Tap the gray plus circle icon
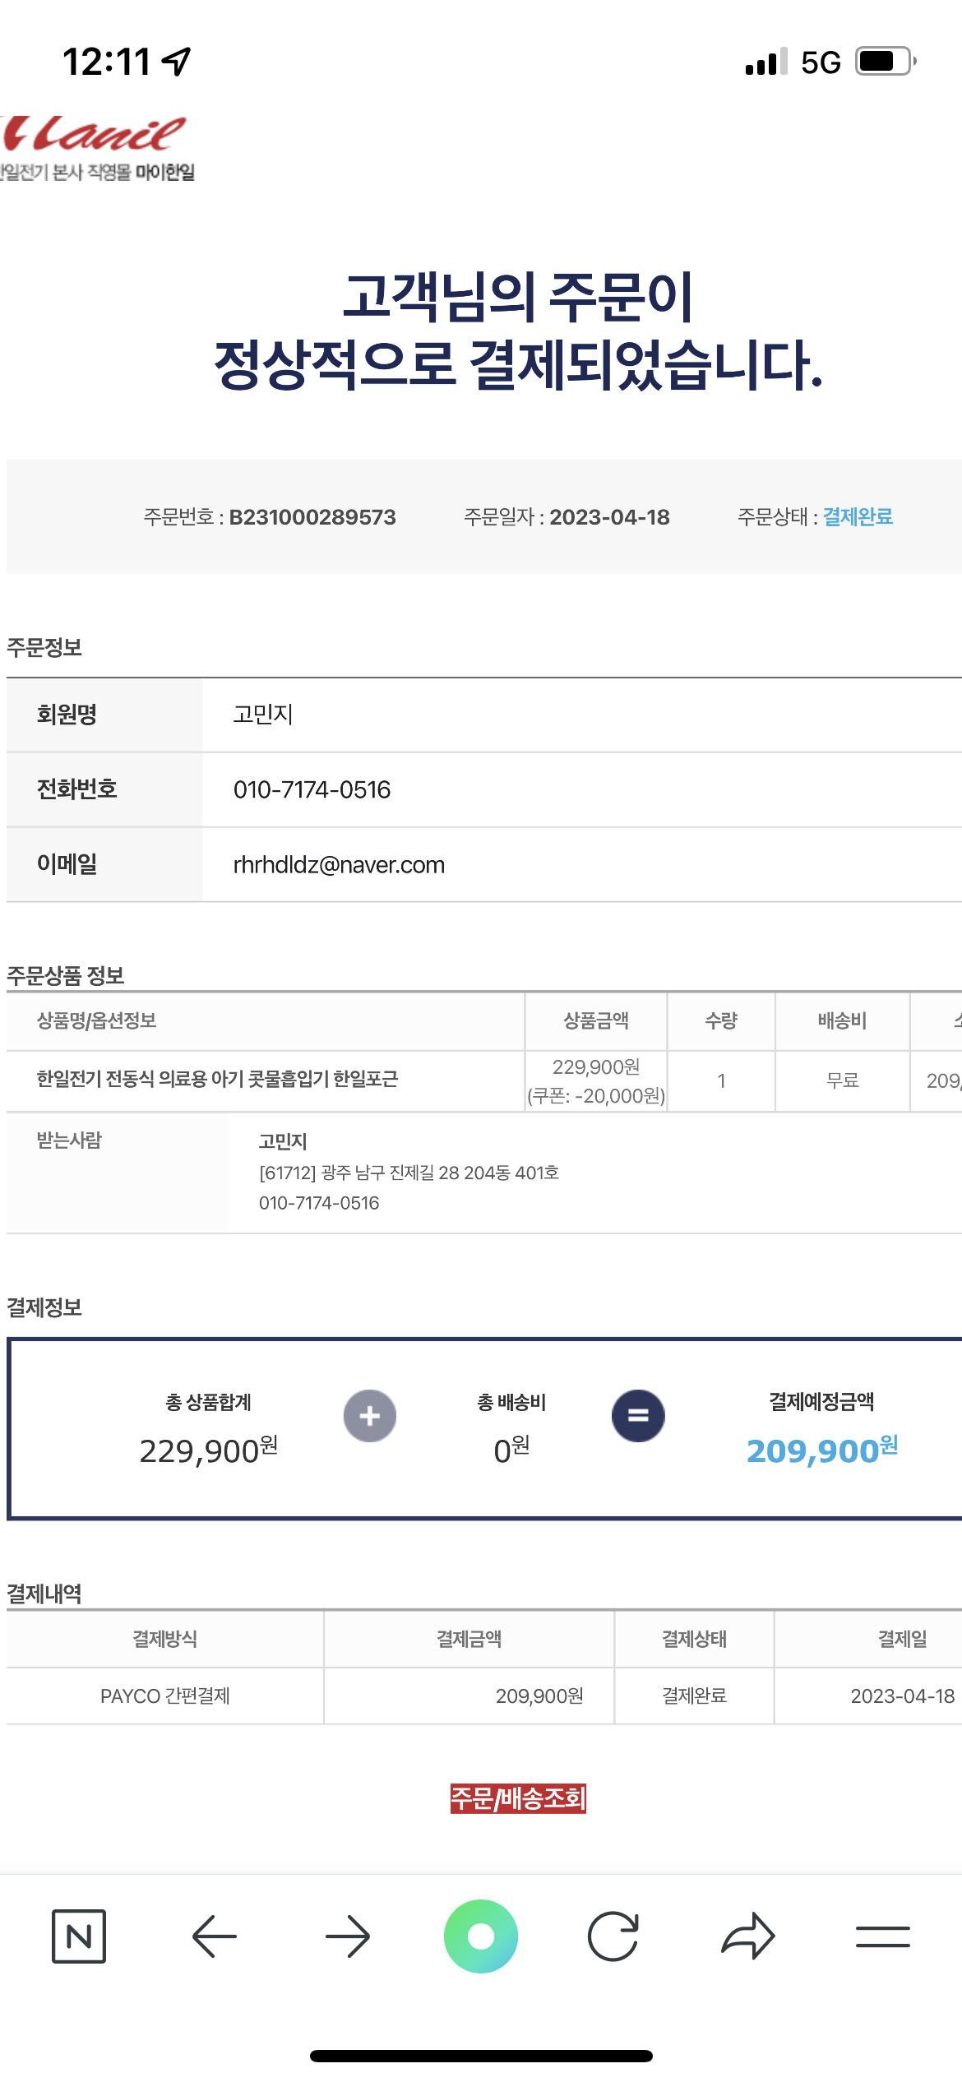Screen dimensions: 962x2082 pos(370,1416)
